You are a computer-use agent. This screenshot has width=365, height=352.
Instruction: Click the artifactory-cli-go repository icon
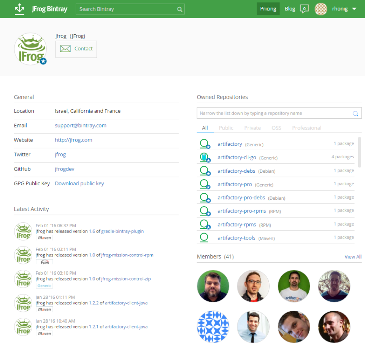[205, 157]
